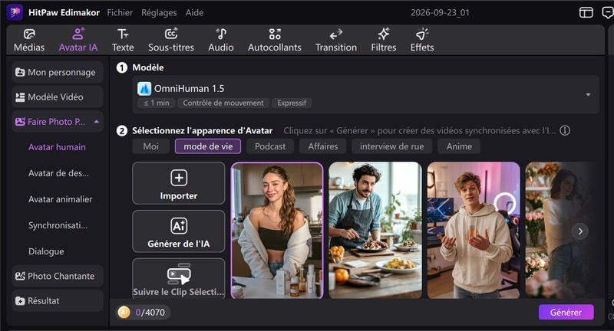Viewport: 614px width, 331px height.
Task: Click next arrow to show more avatars
Action: 580,231
